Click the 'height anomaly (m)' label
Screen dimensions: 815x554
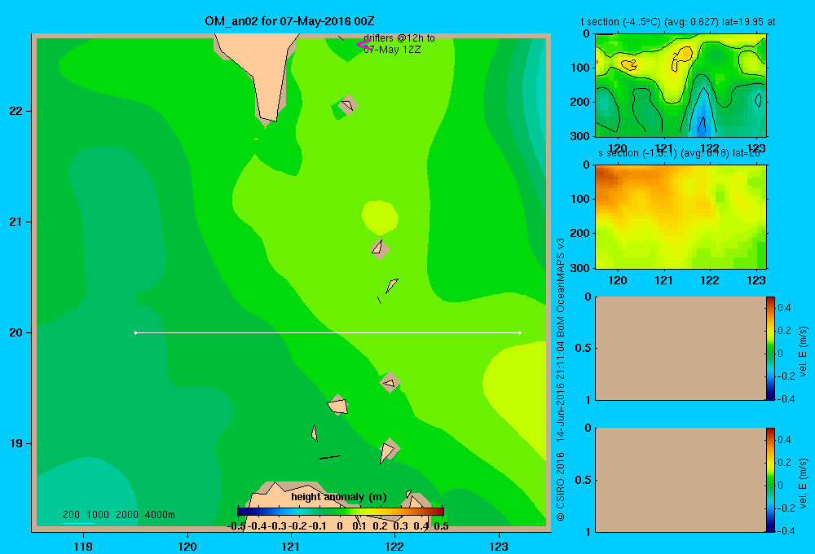click(339, 497)
